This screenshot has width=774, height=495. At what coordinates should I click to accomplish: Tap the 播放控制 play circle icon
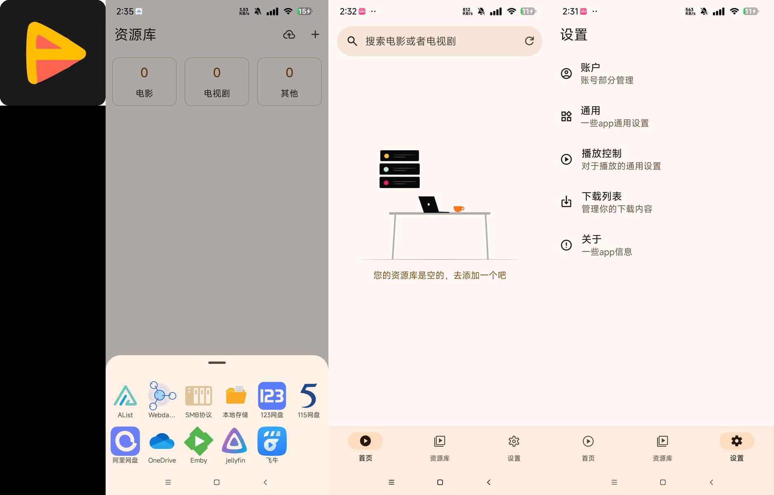[566, 159]
